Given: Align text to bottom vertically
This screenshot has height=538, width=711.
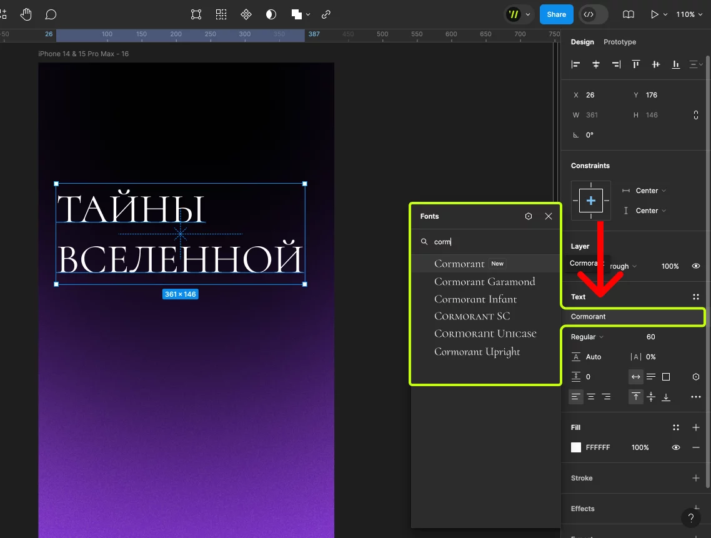Looking at the screenshot, I should click(665, 397).
